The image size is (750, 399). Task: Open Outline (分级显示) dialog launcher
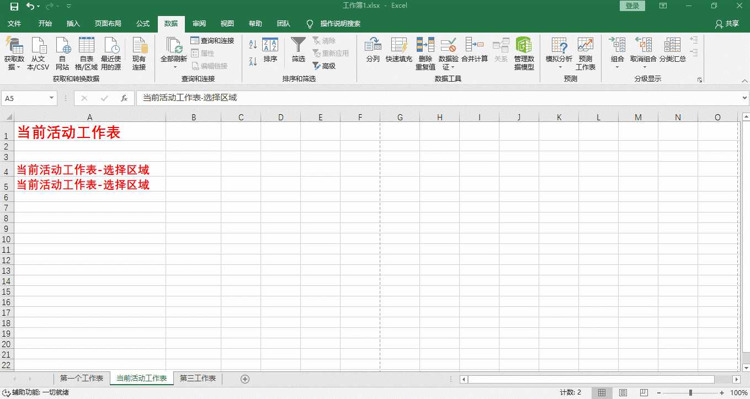coord(700,80)
